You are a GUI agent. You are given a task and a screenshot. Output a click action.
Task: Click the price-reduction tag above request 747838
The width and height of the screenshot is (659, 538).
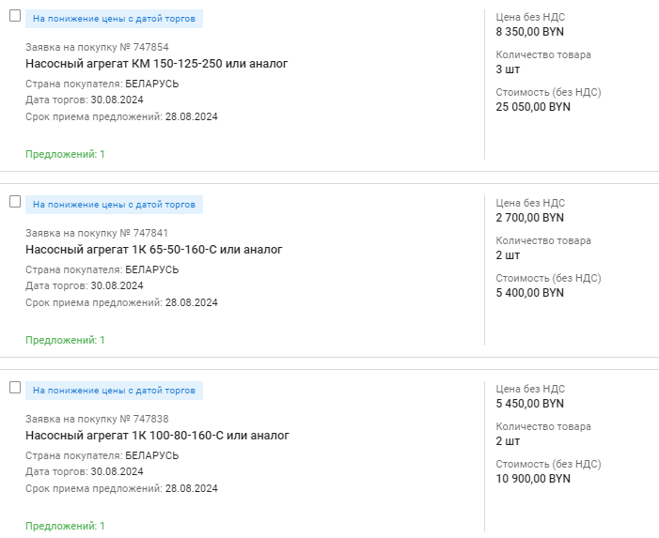(x=114, y=390)
